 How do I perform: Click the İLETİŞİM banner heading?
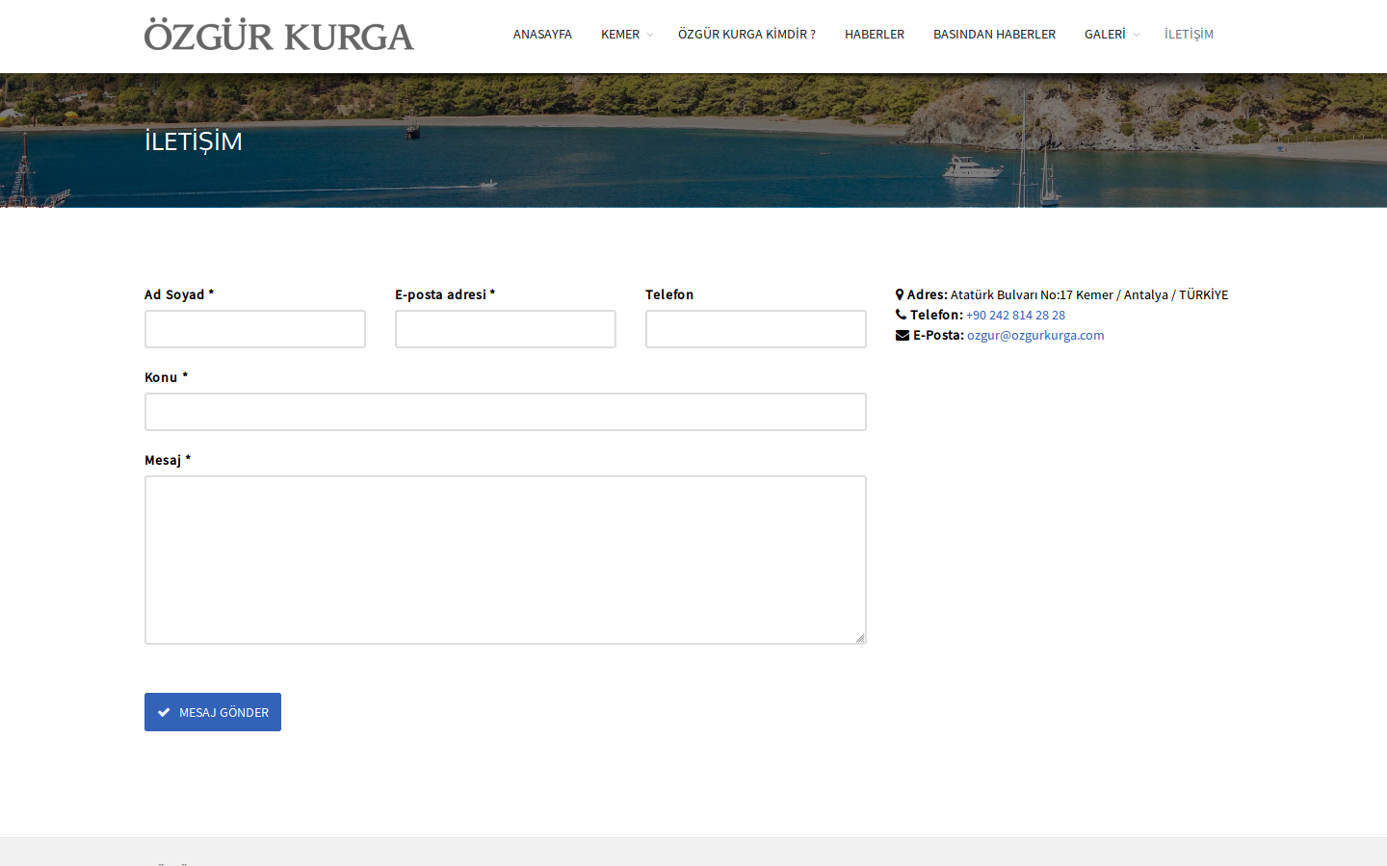(x=194, y=141)
